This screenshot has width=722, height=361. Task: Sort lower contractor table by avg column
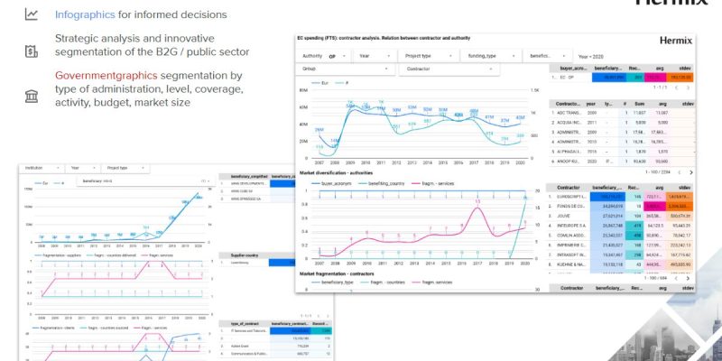point(662,188)
